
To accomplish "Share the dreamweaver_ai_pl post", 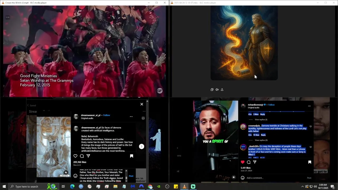I will 88,156.
